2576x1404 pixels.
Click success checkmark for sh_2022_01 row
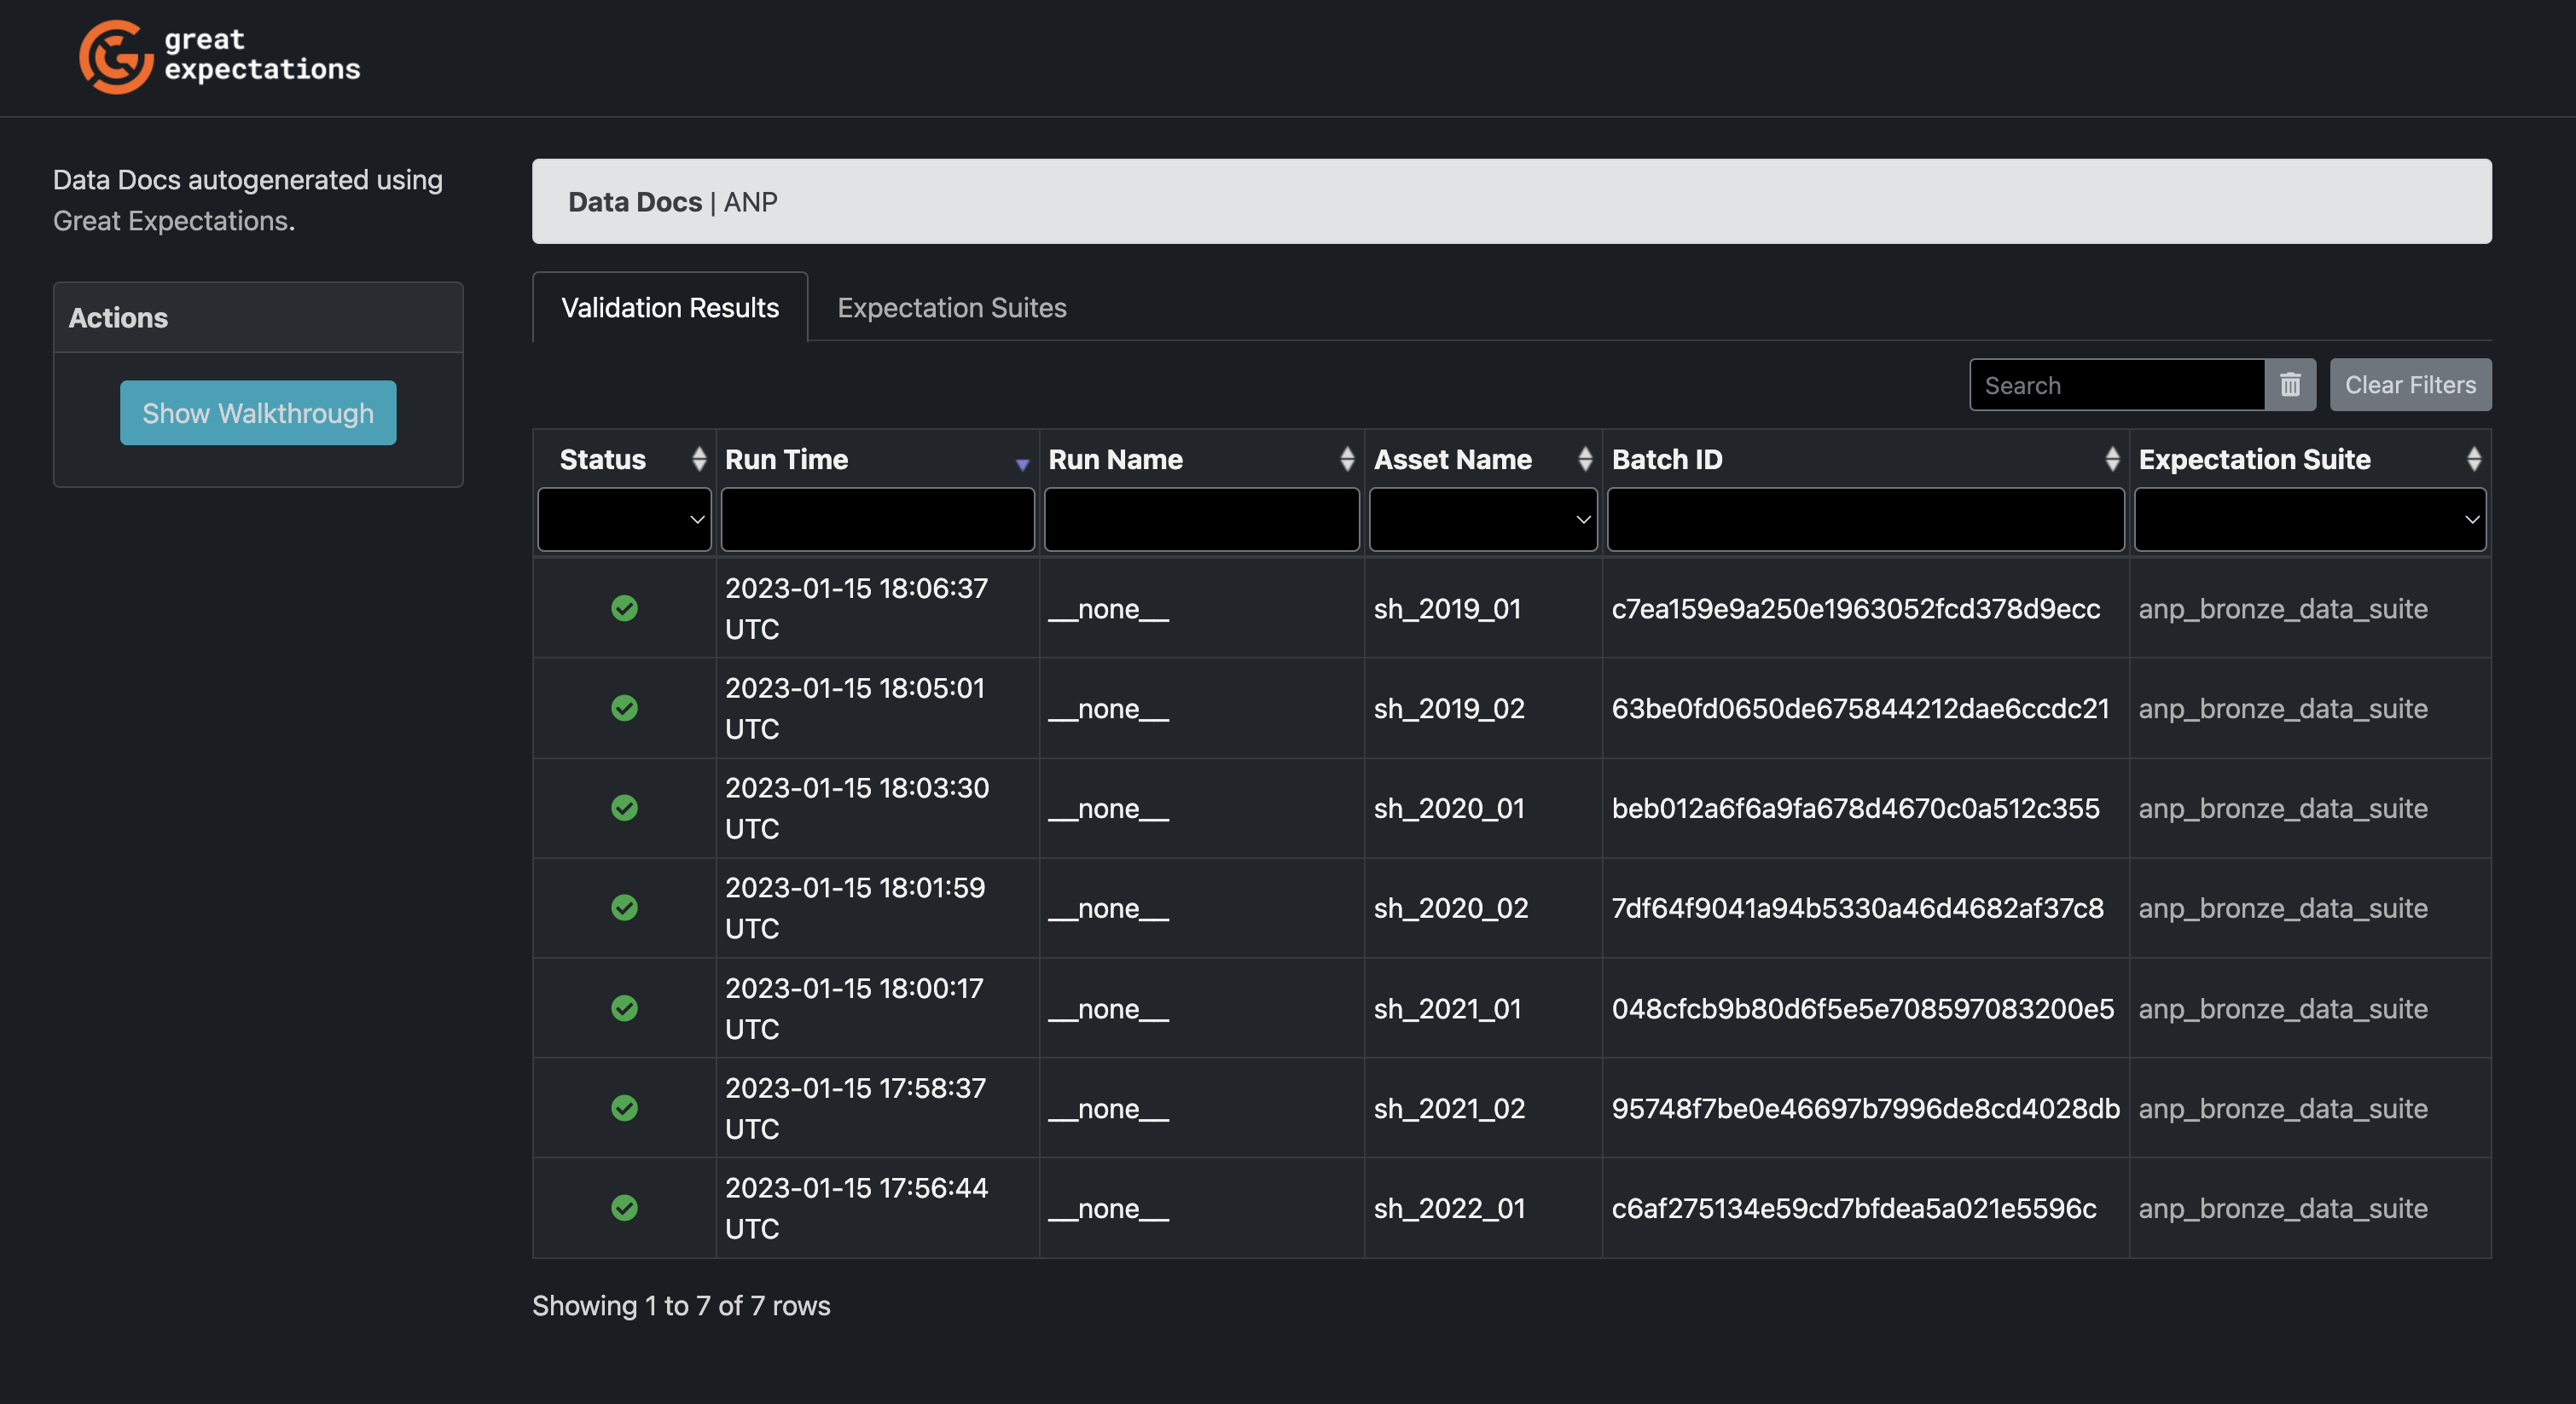coord(624,1208)
